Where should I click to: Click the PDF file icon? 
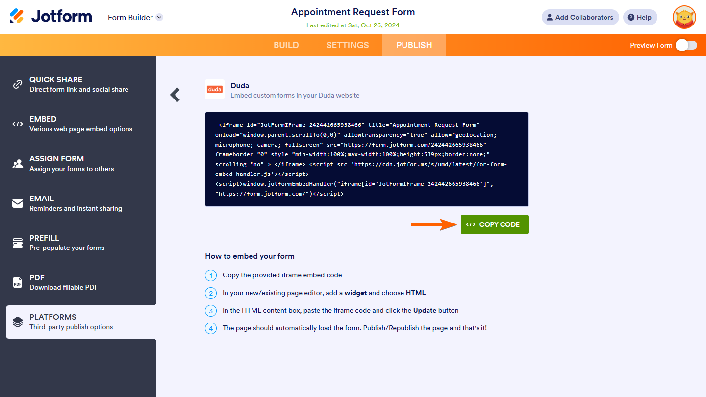coord(18,282)
